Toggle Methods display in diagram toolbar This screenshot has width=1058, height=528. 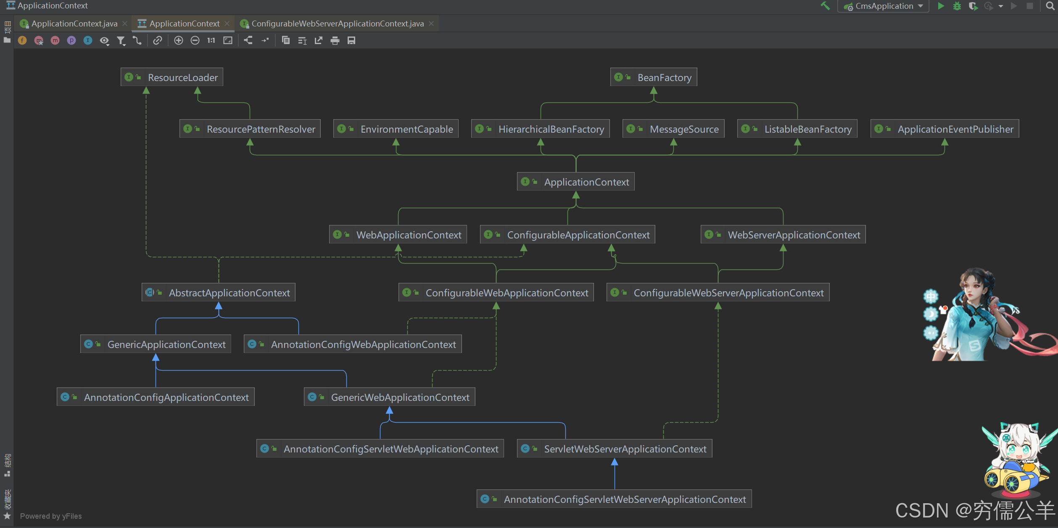[55, 40]
